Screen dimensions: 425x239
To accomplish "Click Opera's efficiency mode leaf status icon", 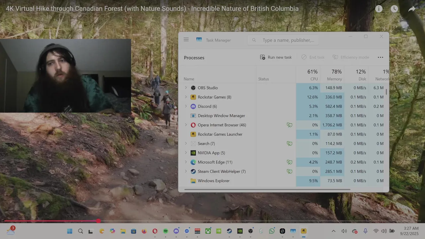I will coord(290,125).
